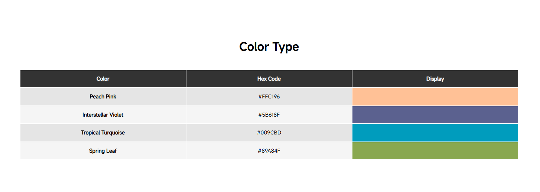Click the Color Type page heading
Screen dimensions: 540x192
point(269,47)
